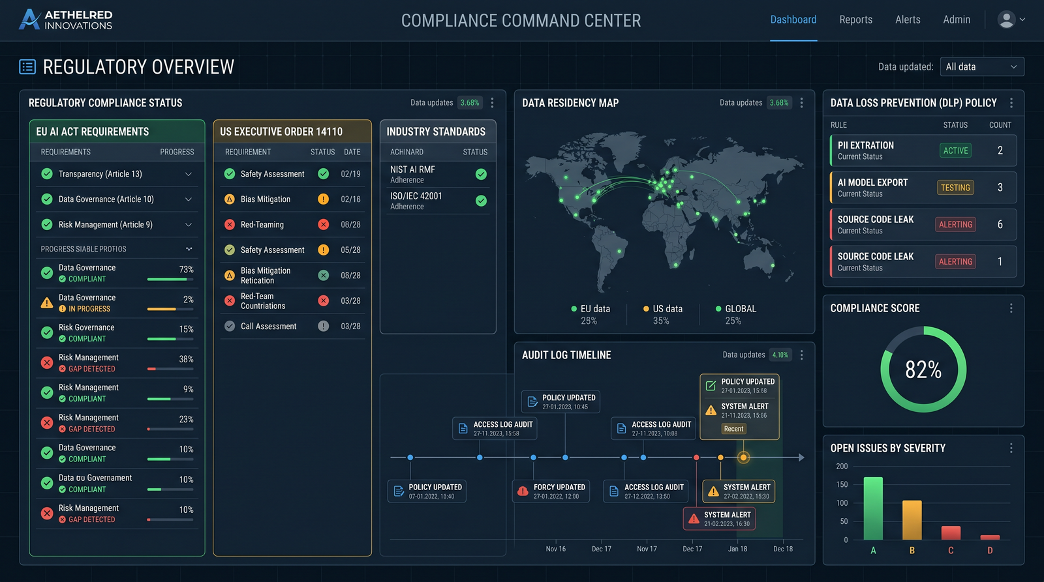This screenshot has height=582, width=1044.
Task: Click Access Log Audit 13:50 document icon
Action: tap(613, 491)
